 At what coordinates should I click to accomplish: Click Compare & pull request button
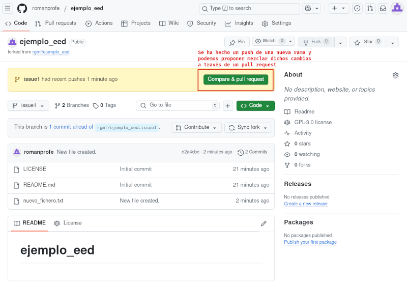pos(236,79)
